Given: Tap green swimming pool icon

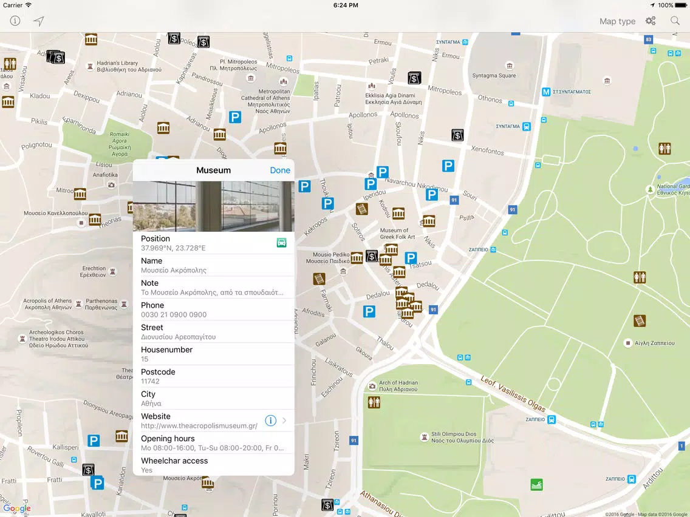Looking at the screenshot, I should (x=536, y=484).
